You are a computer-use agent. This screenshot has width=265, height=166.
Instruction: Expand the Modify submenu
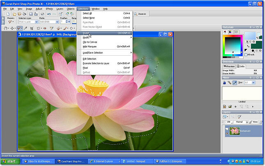[105, 37]
